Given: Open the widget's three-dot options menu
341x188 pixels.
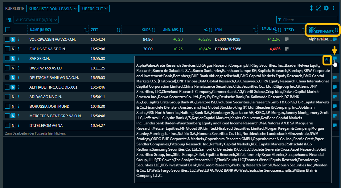Looking at the screenshot, I should [334, 8].
